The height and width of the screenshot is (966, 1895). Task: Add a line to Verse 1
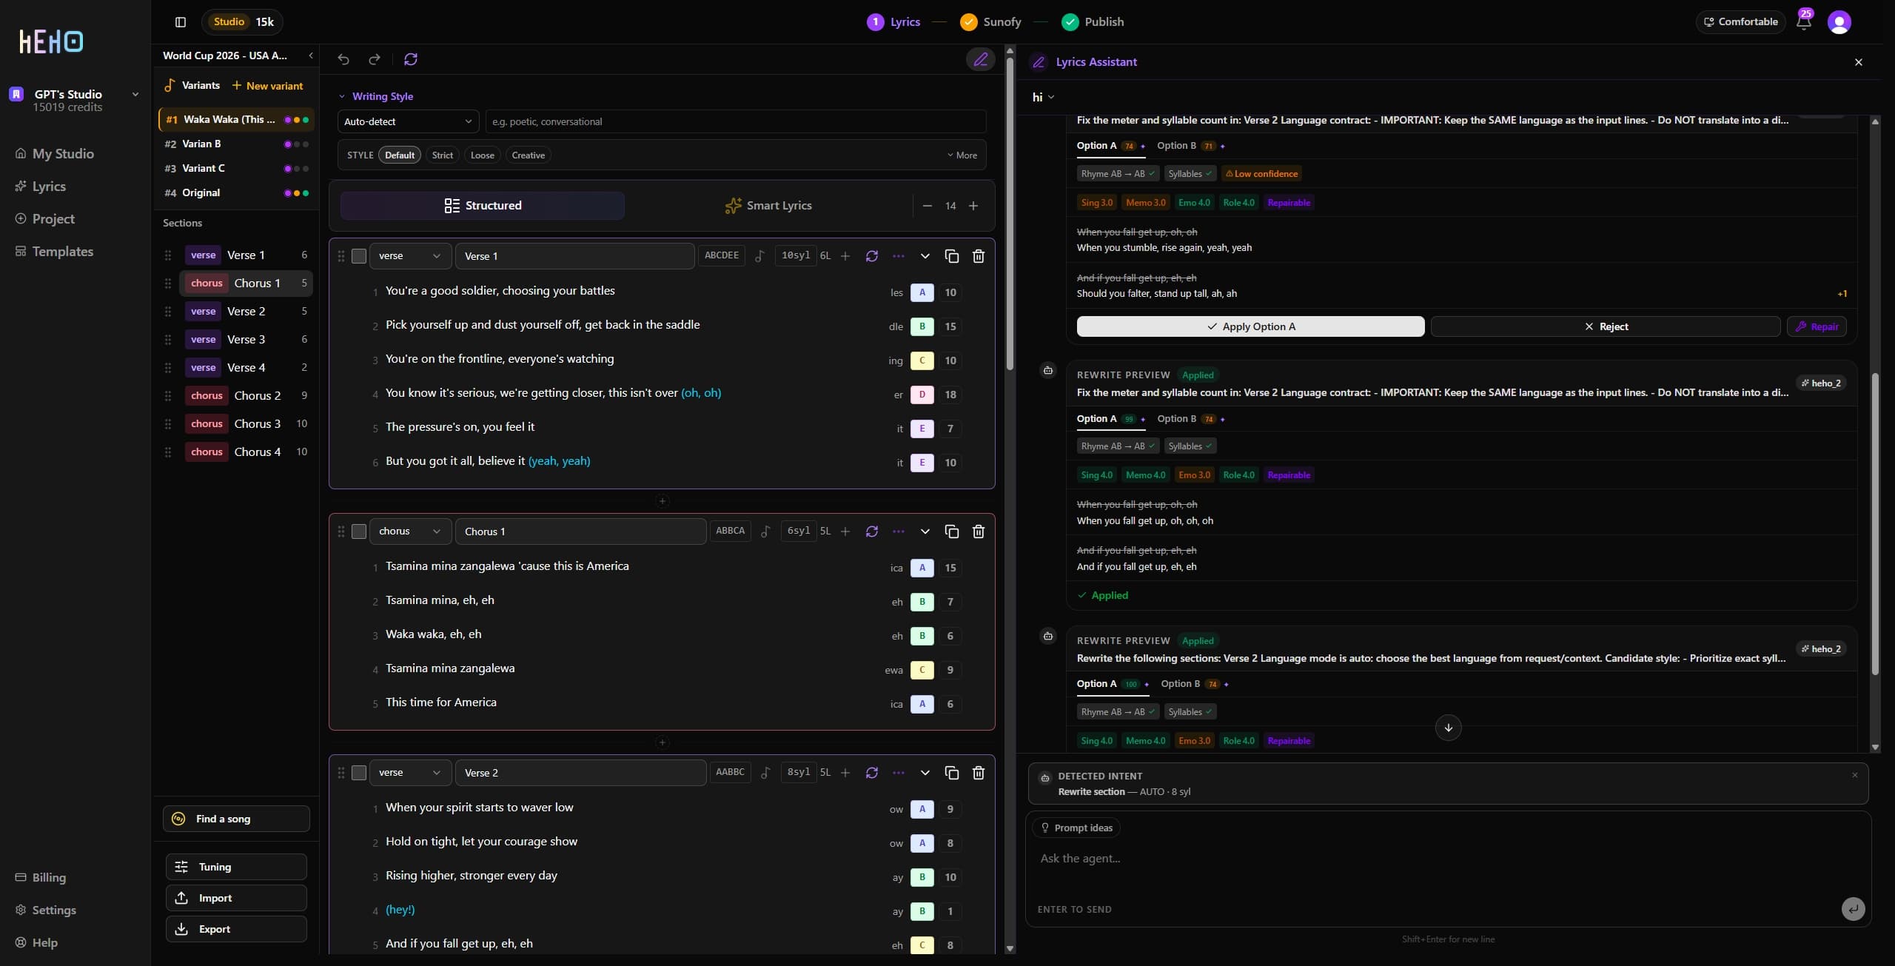pyautogui.click(x=845, y=256)
